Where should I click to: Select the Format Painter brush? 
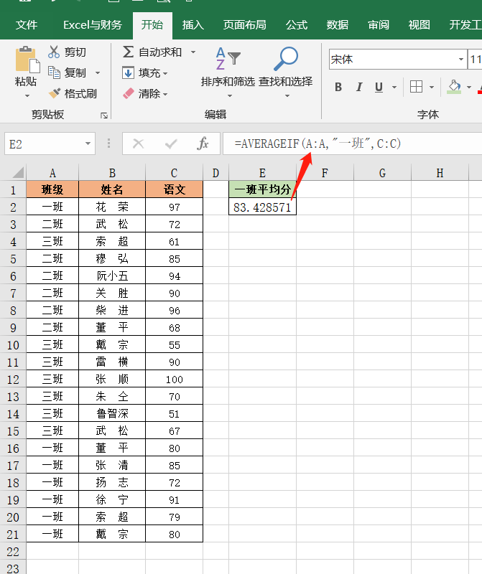(x=55, y=93)
